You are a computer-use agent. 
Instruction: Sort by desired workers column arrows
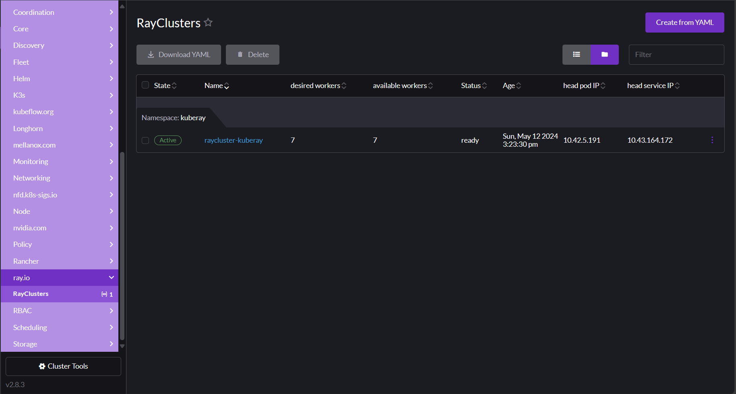tap(344, 86)
